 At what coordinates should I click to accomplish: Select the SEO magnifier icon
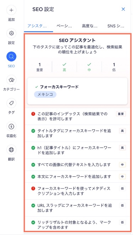click(11, 57)
